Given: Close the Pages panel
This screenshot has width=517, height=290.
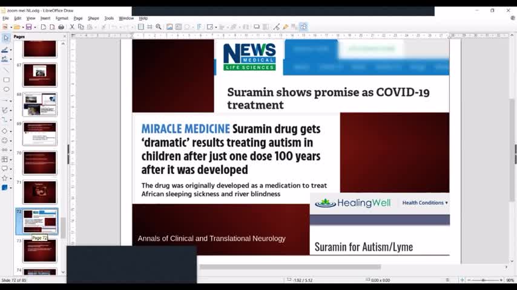Looking at the screenshot, I should pos(65,36).
